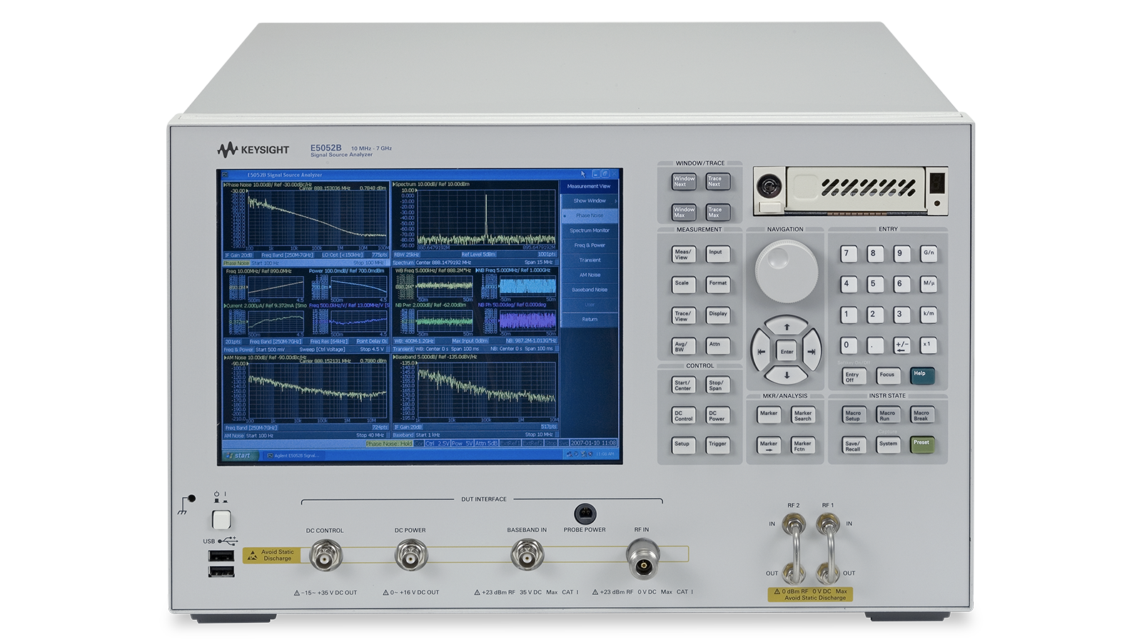Viewport: 1142px width, 642px height.
Task: Select Spectrum Monitor in the Measurement View menu
Action: tap(589, 230)
